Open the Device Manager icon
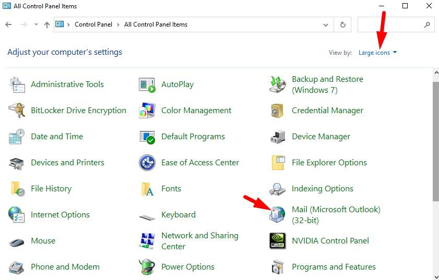Screen dimensions: 439x280 point(278,137)
